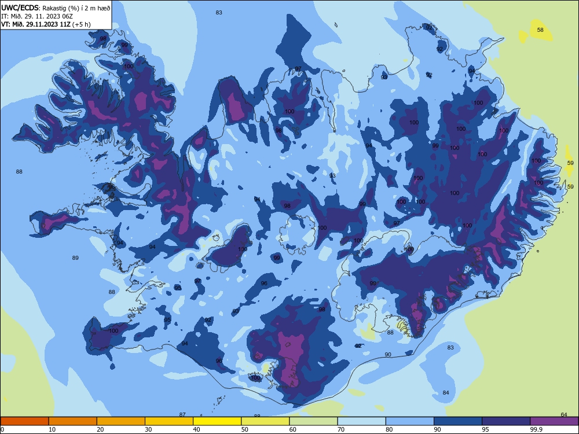Select the orange 10–20 legend color band
This screenshot has width=579, height=434.
[x=73, y=421]
